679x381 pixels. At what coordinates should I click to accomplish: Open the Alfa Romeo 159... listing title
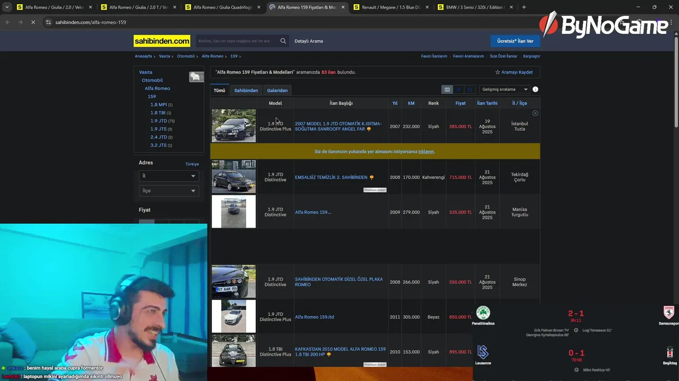(313, 212)
